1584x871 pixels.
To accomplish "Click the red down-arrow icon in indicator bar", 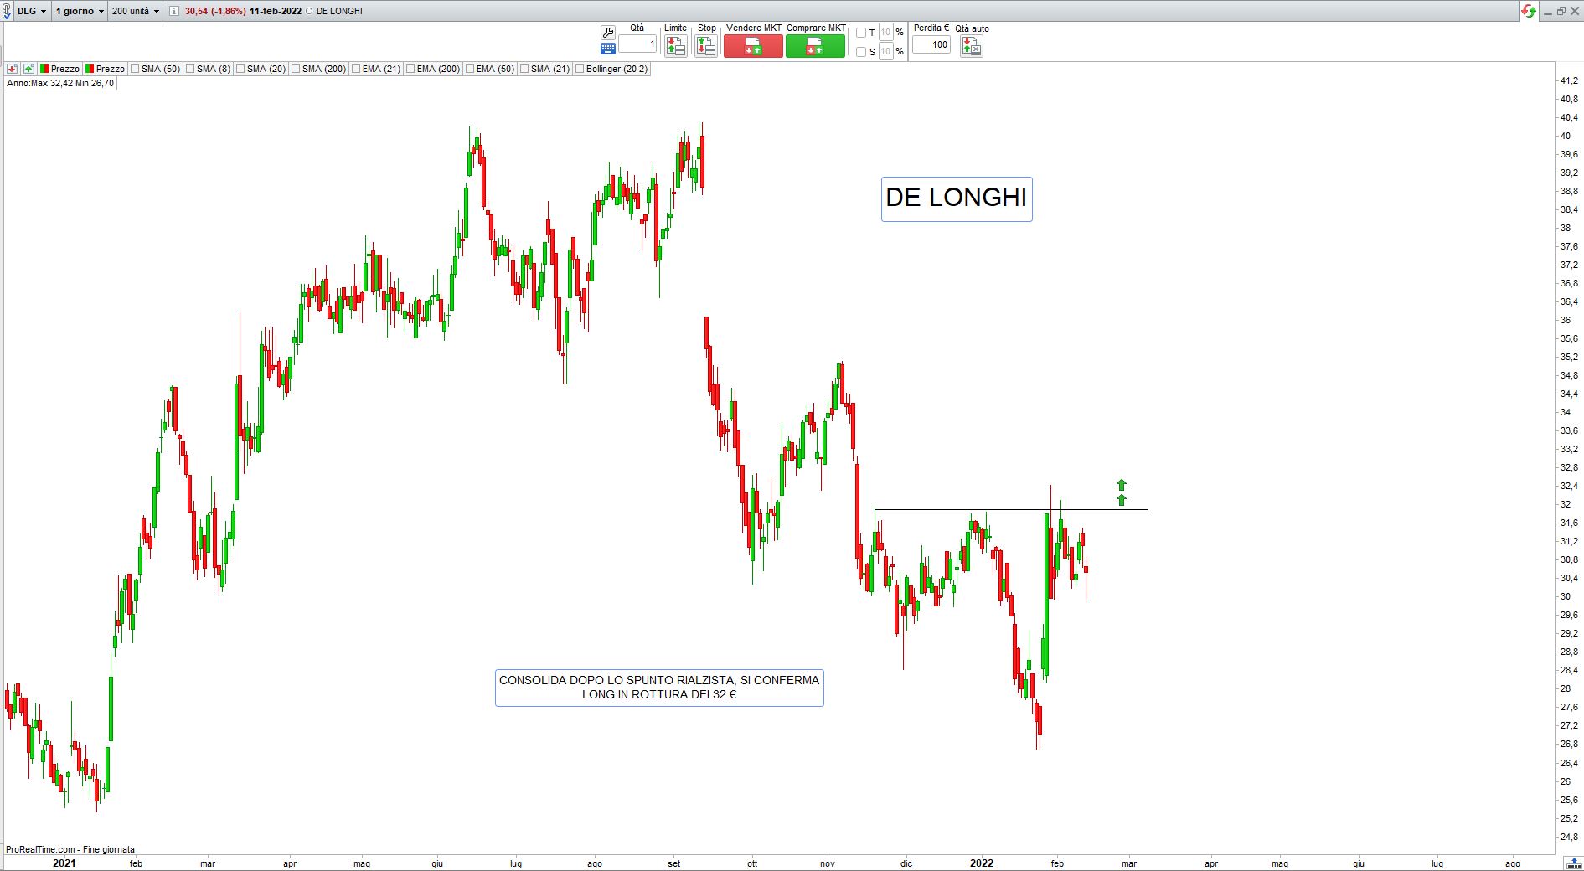I will pos(13,69).
